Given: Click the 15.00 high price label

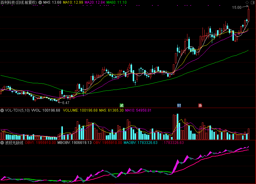Looking at the screenshot, I should tap(237, 8).
